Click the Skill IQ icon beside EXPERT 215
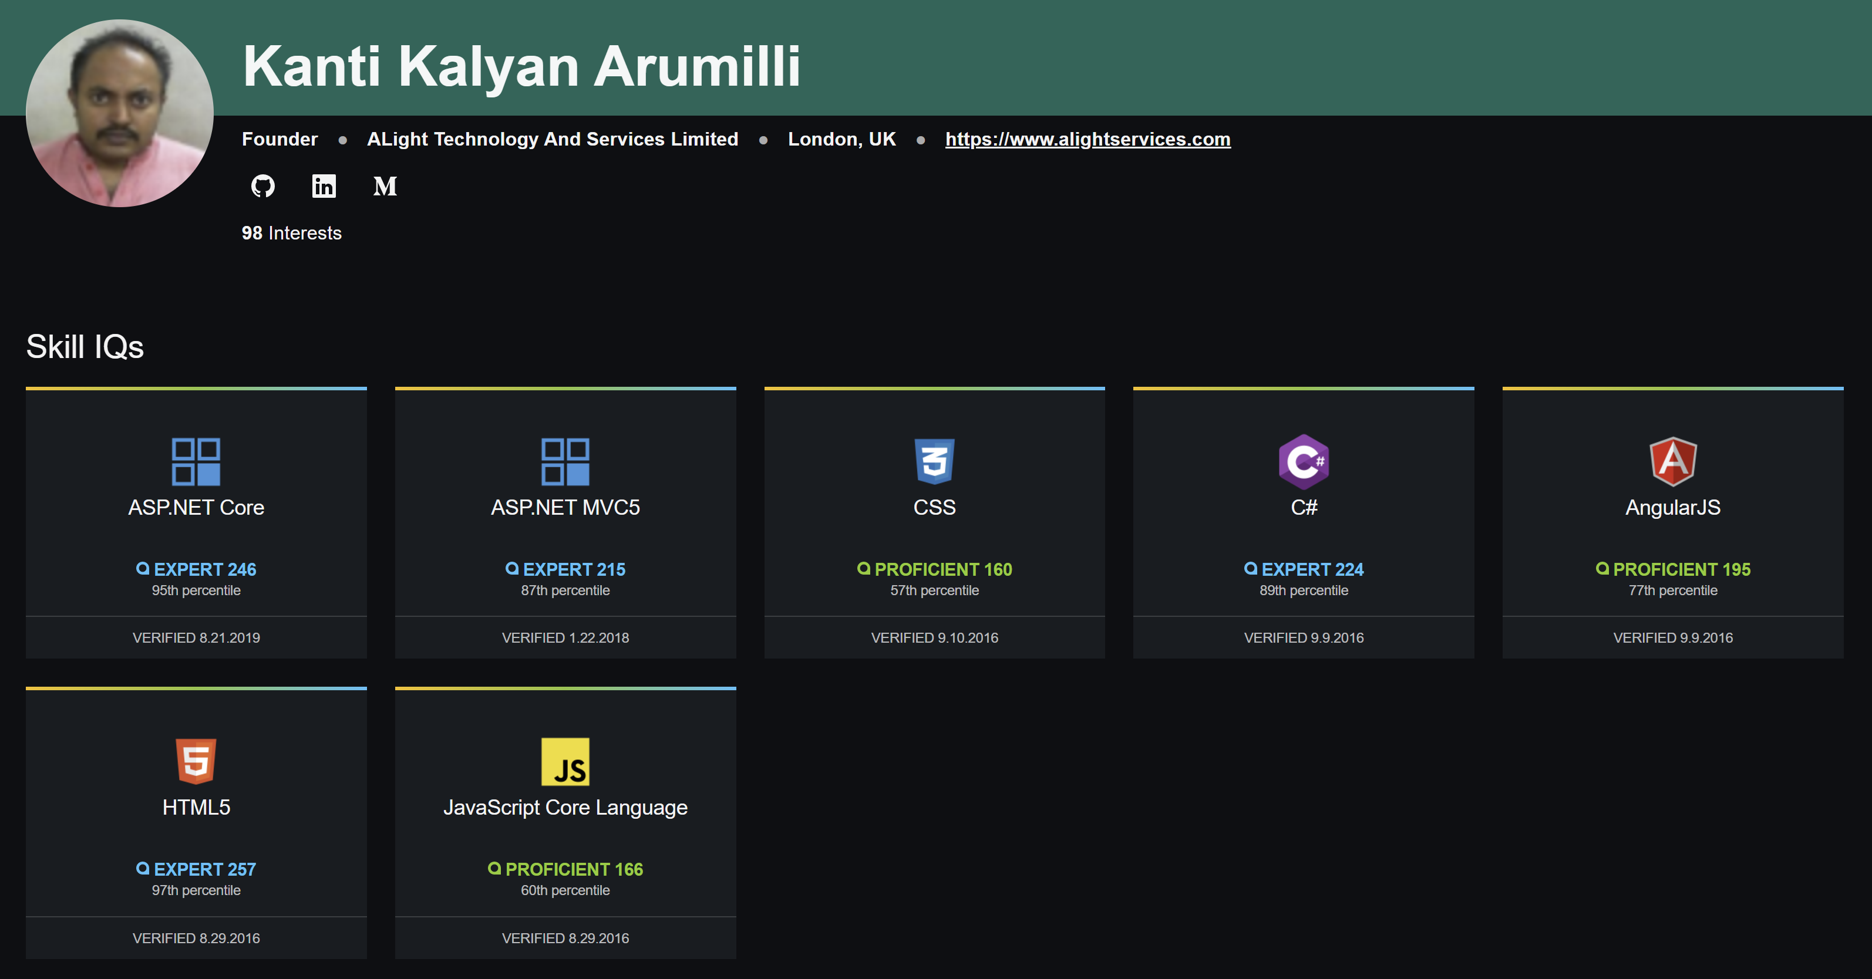 tap(511, 569)
